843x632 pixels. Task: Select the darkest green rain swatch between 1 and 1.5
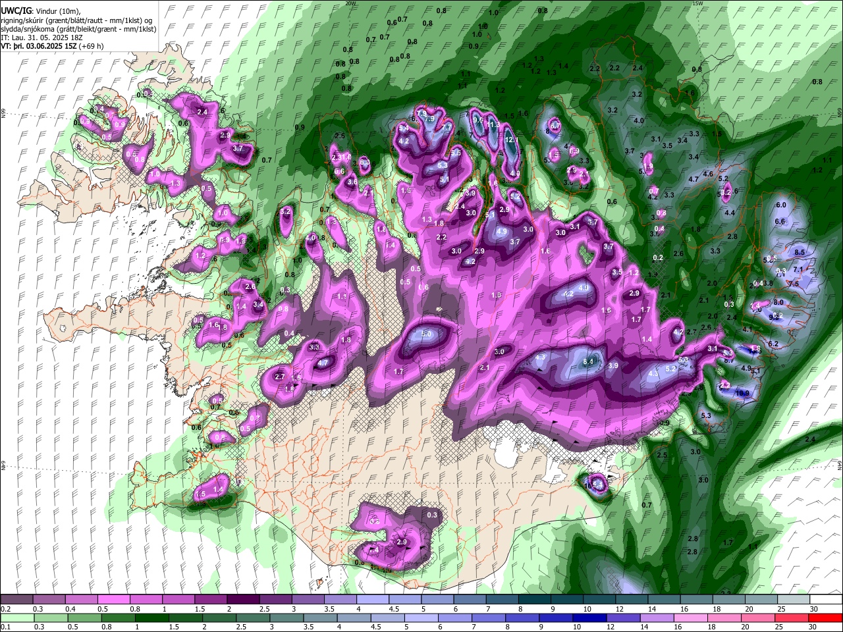[151, 618]
